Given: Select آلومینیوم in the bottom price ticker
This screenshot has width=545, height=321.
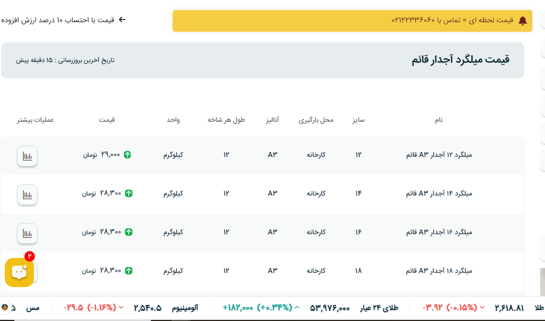Looking at the screenshot, I should point(185,307).
